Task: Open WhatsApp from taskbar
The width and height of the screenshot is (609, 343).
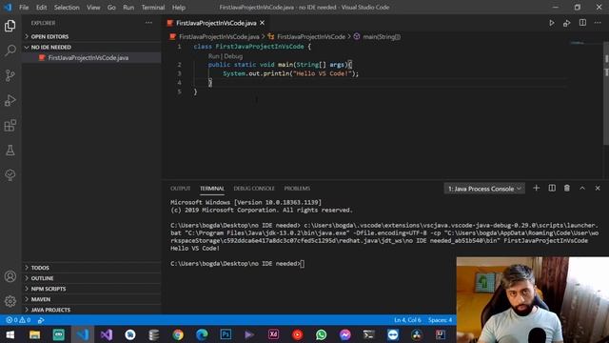Action: 322,334
